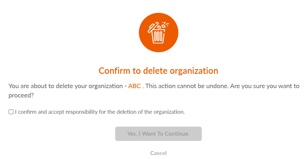Tick the deletion responsibility checkbox
Screen dimensions: 307x159
click(11, 112)
